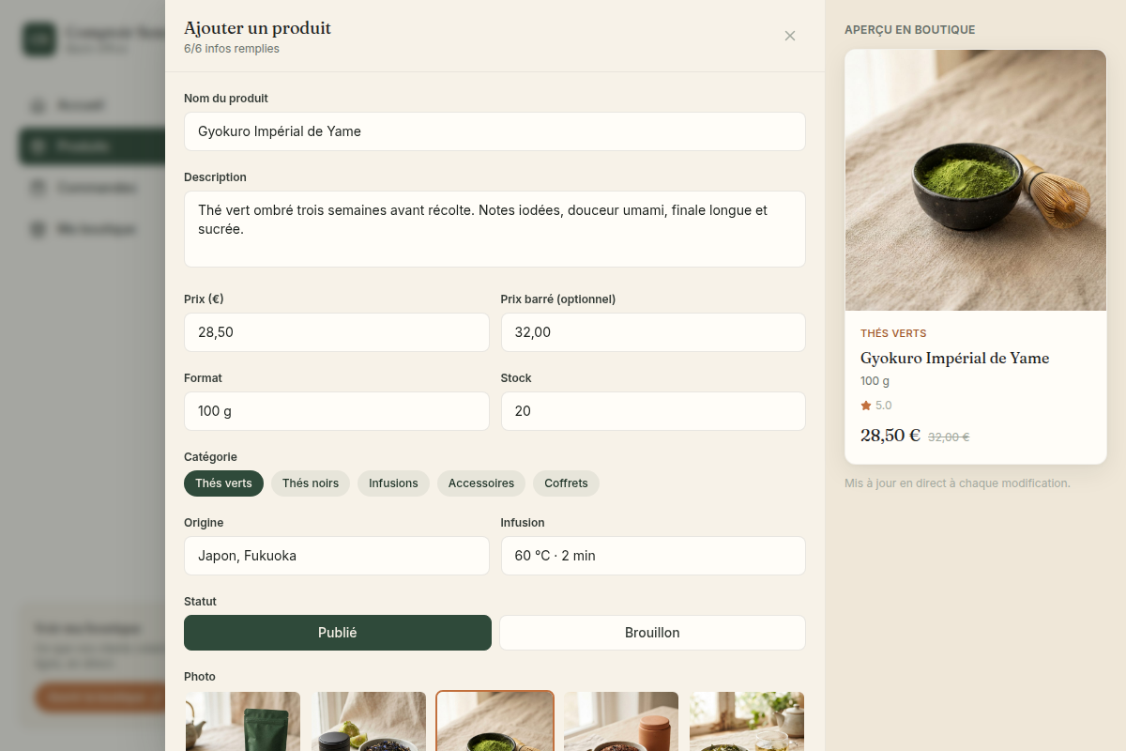Viewport: 1126px width, 751px height.
Task: Choose the black tin and lime photo
Action: [x=369, y=721]
